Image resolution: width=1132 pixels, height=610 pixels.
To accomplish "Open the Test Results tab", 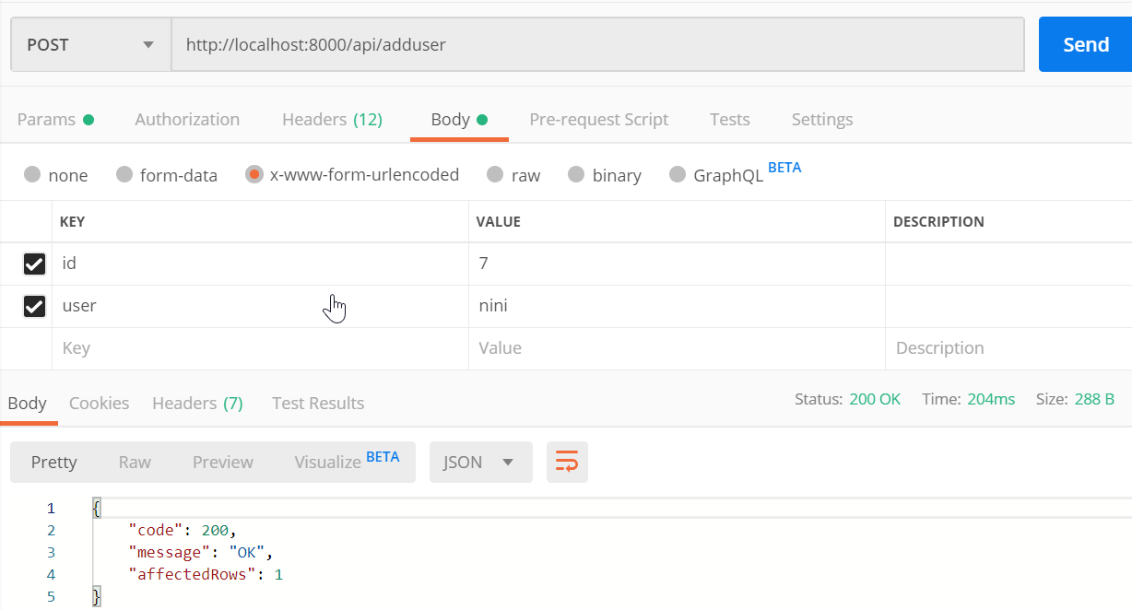I will point(318,403).
